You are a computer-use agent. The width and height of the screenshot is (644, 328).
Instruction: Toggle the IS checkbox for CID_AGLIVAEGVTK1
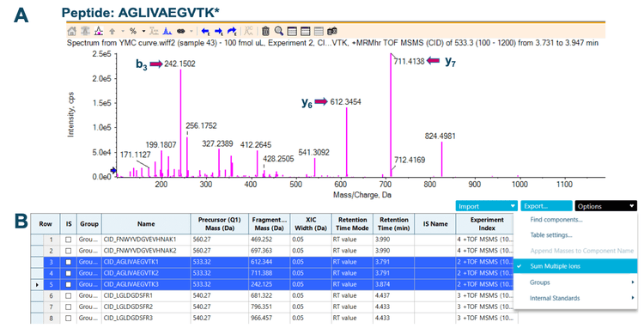tap(68, 262)
